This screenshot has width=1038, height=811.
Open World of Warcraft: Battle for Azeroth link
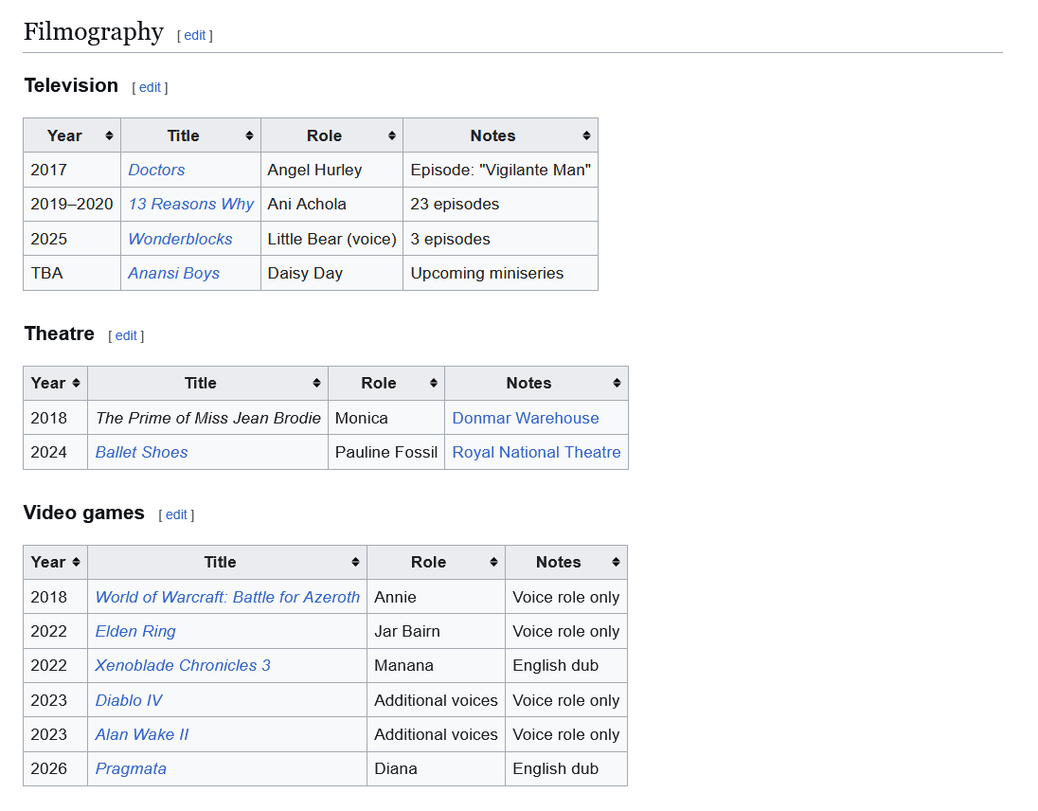tap(227, 597)
